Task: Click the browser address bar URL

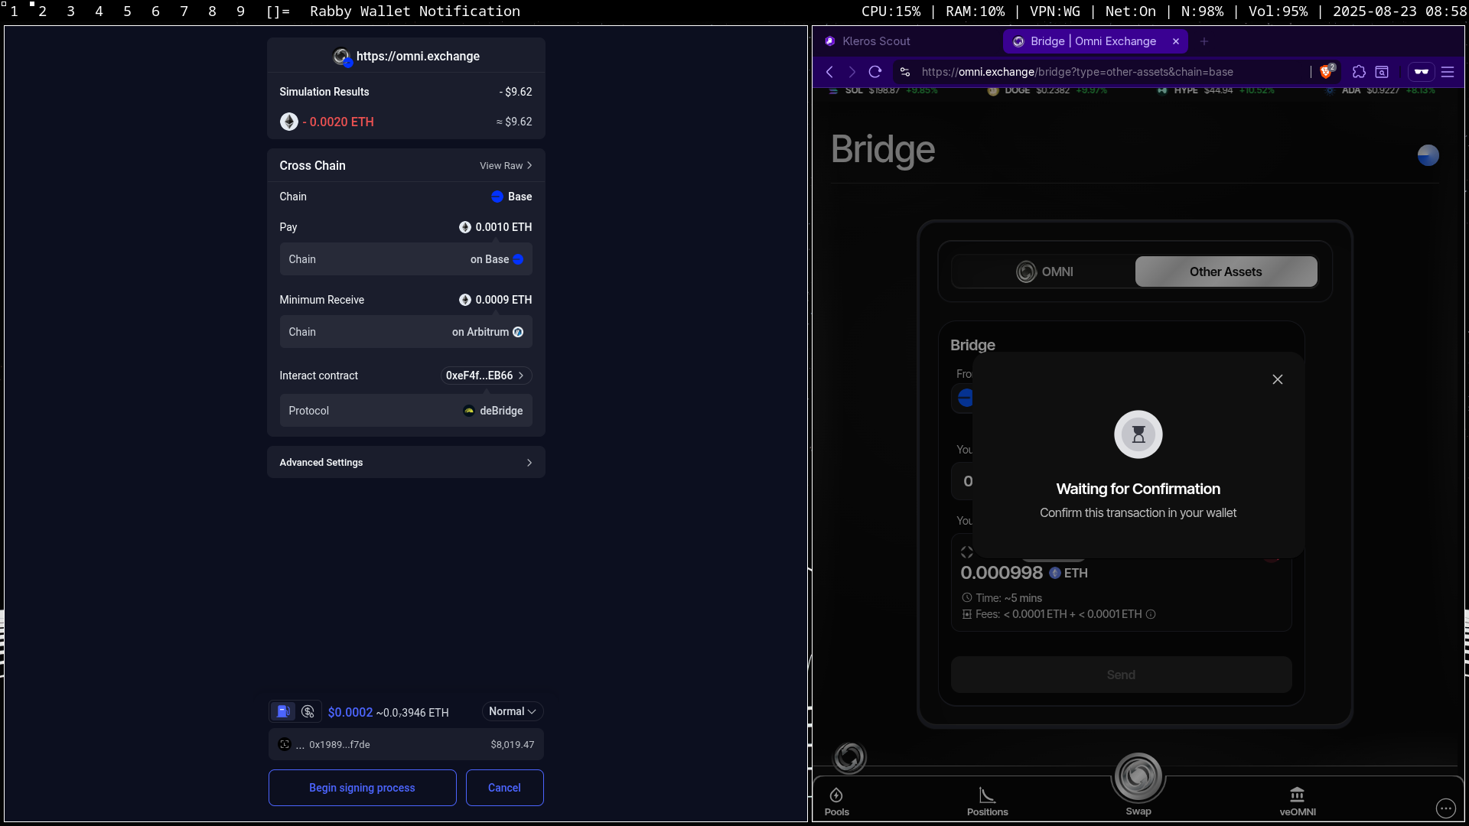Action: point(1077,72)
